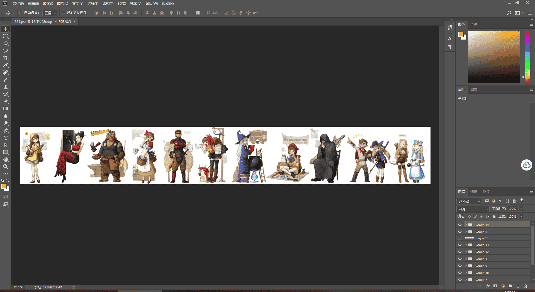This screenshot has height=292, width=535.
Task: Switch to the 调整 tab
Action: 474,89
